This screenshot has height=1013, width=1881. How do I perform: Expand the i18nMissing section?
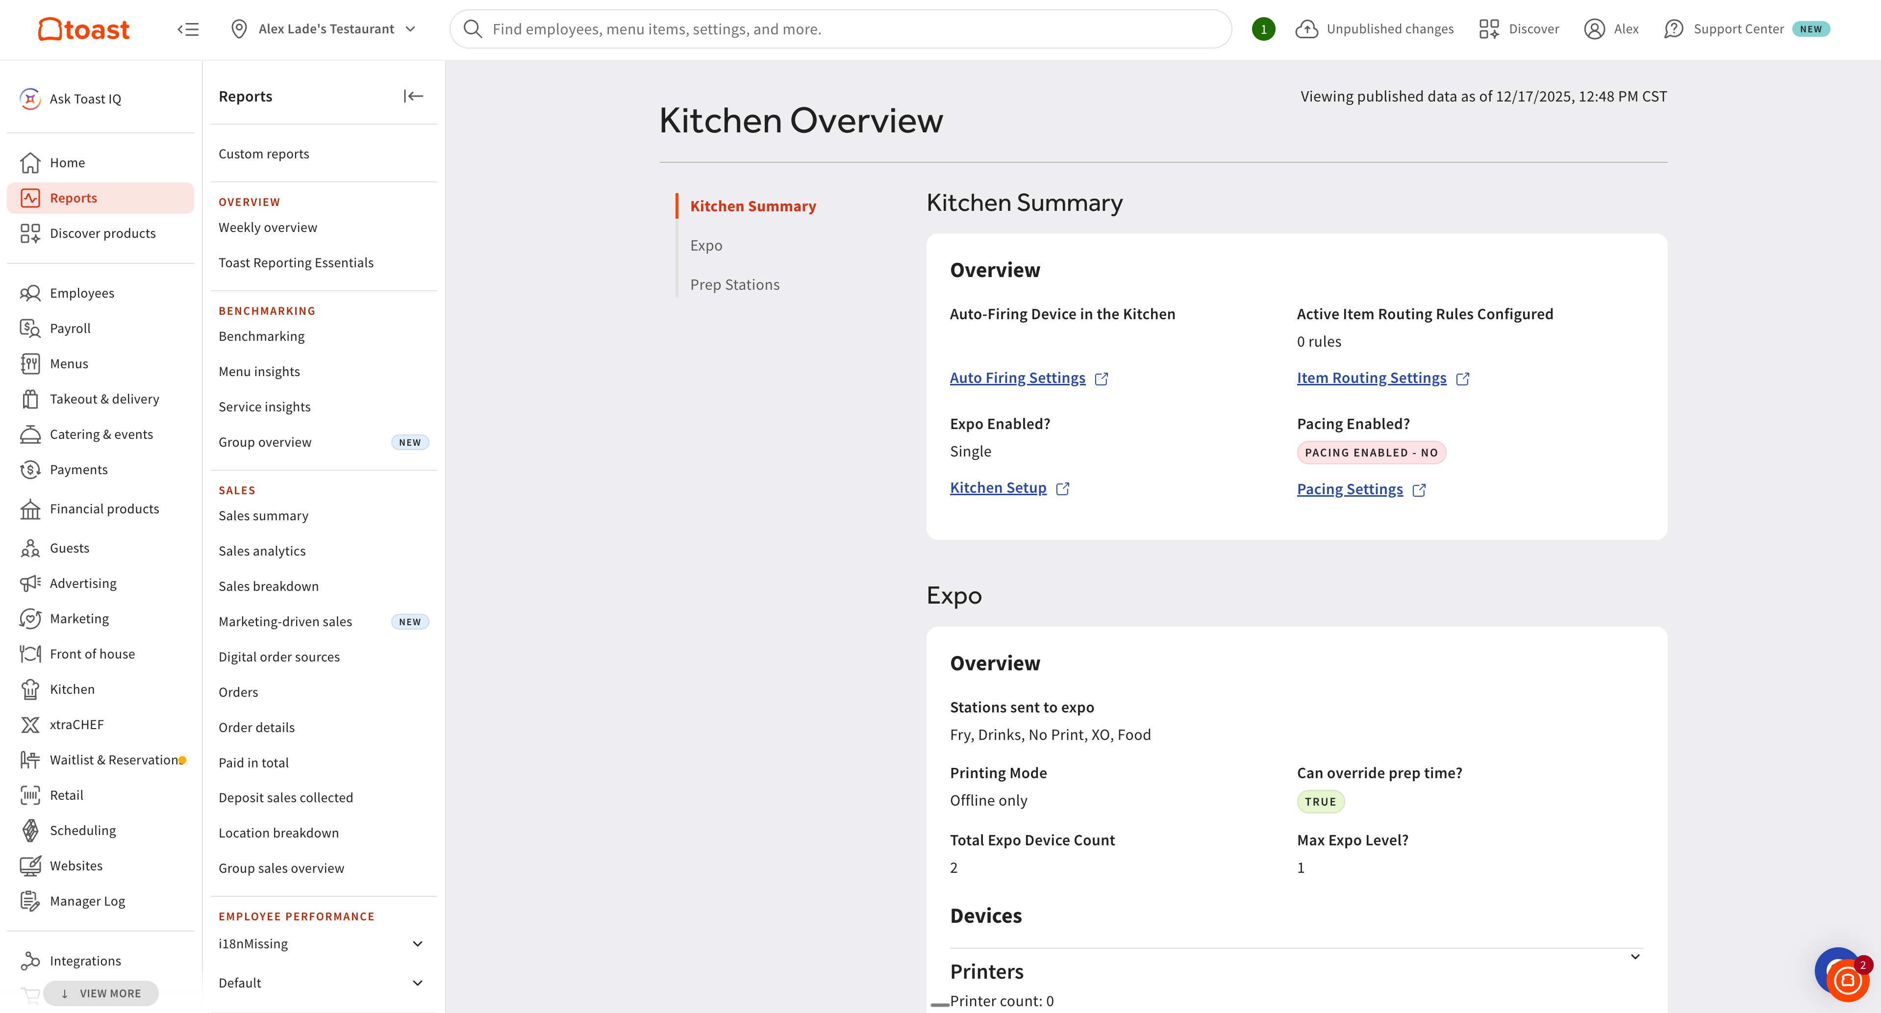(x=418, y=943)
